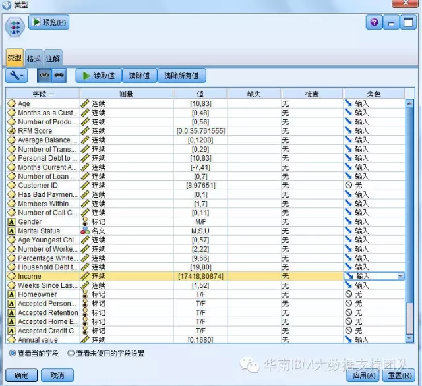Select the Accepted Person... field
422x386 pixels.
[47, 304]
